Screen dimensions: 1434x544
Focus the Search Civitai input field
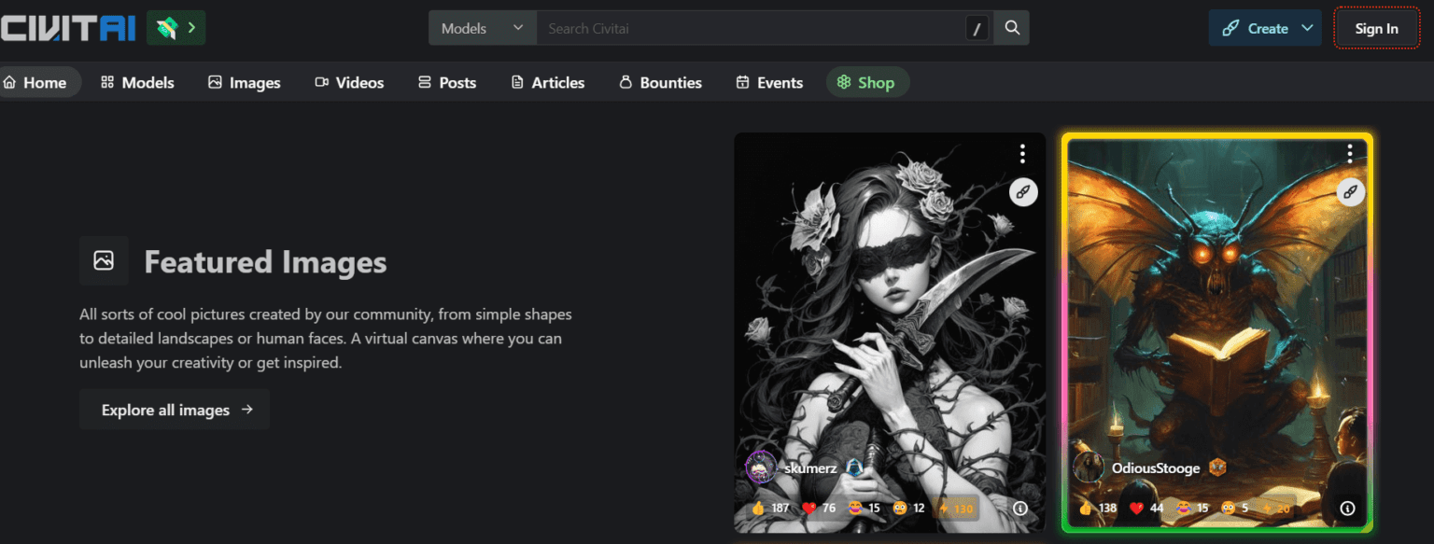747,28
